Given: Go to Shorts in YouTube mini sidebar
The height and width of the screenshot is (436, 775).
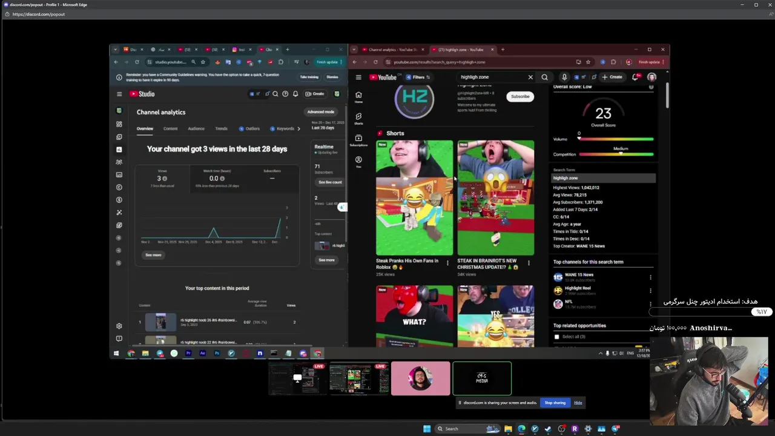Looking at the screenshot, I should click(358, 118).
